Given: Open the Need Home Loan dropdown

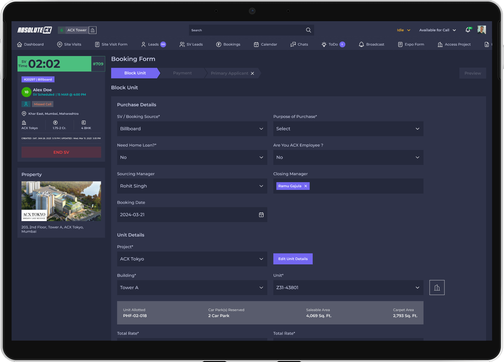Looking at the screenshot, I should pos(192,157).
